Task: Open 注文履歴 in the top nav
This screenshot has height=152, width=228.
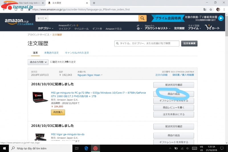Action: pos(179,28)
